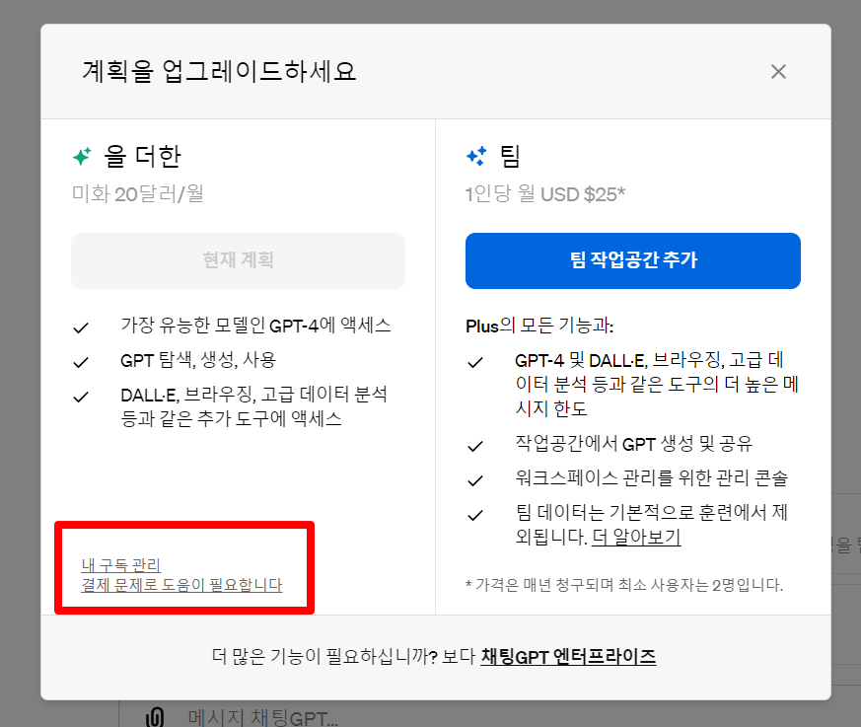Click checkmark beside 워크스페이스 관리를 위한 관리 콘솔

tap(475, 480)
